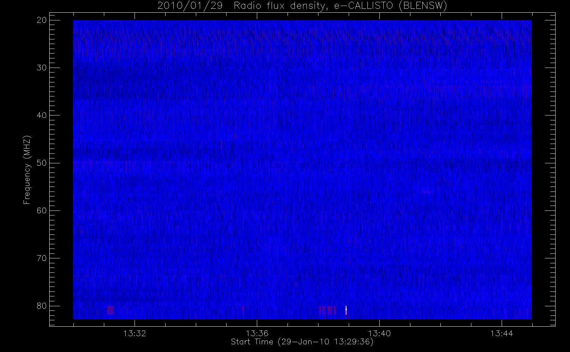Click the Start Time axis label
The height and width of the screenshot is (352, 570).
tap(302, 342)
